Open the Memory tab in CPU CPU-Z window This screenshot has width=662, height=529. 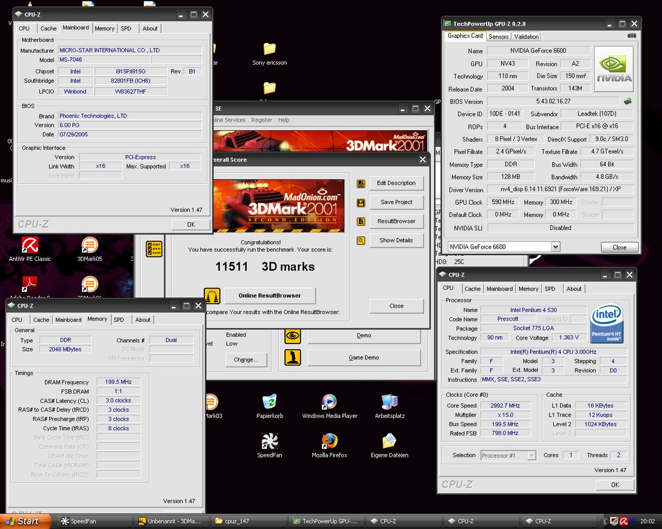(x=528, y=289)
